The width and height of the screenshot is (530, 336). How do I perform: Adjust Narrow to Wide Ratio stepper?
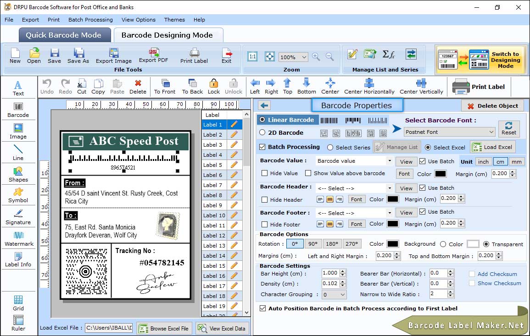click(450, 294)
